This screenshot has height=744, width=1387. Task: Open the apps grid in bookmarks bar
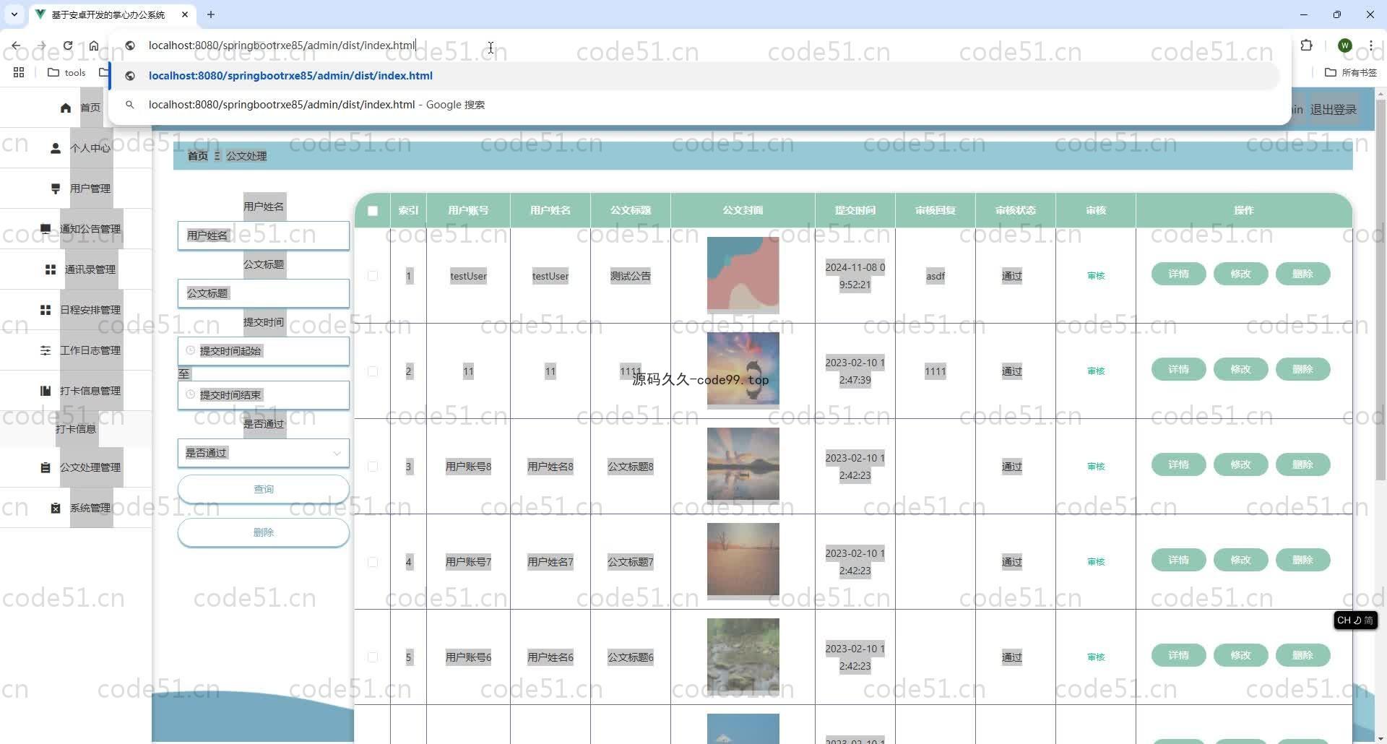point(19,72)
